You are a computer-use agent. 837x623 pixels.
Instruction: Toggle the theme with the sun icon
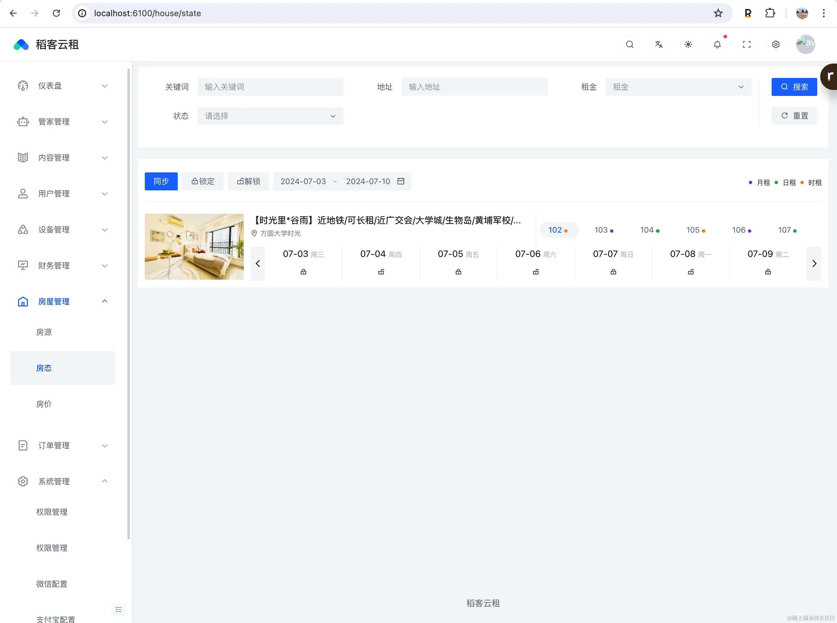coord(688,44)
